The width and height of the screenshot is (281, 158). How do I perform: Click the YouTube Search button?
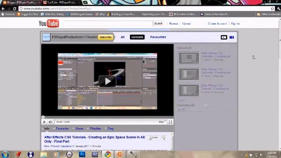pos(159,23)
